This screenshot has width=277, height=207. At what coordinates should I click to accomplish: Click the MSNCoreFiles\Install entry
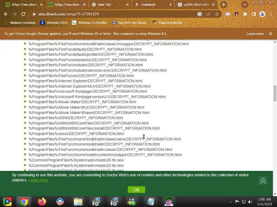click(94, 128)
